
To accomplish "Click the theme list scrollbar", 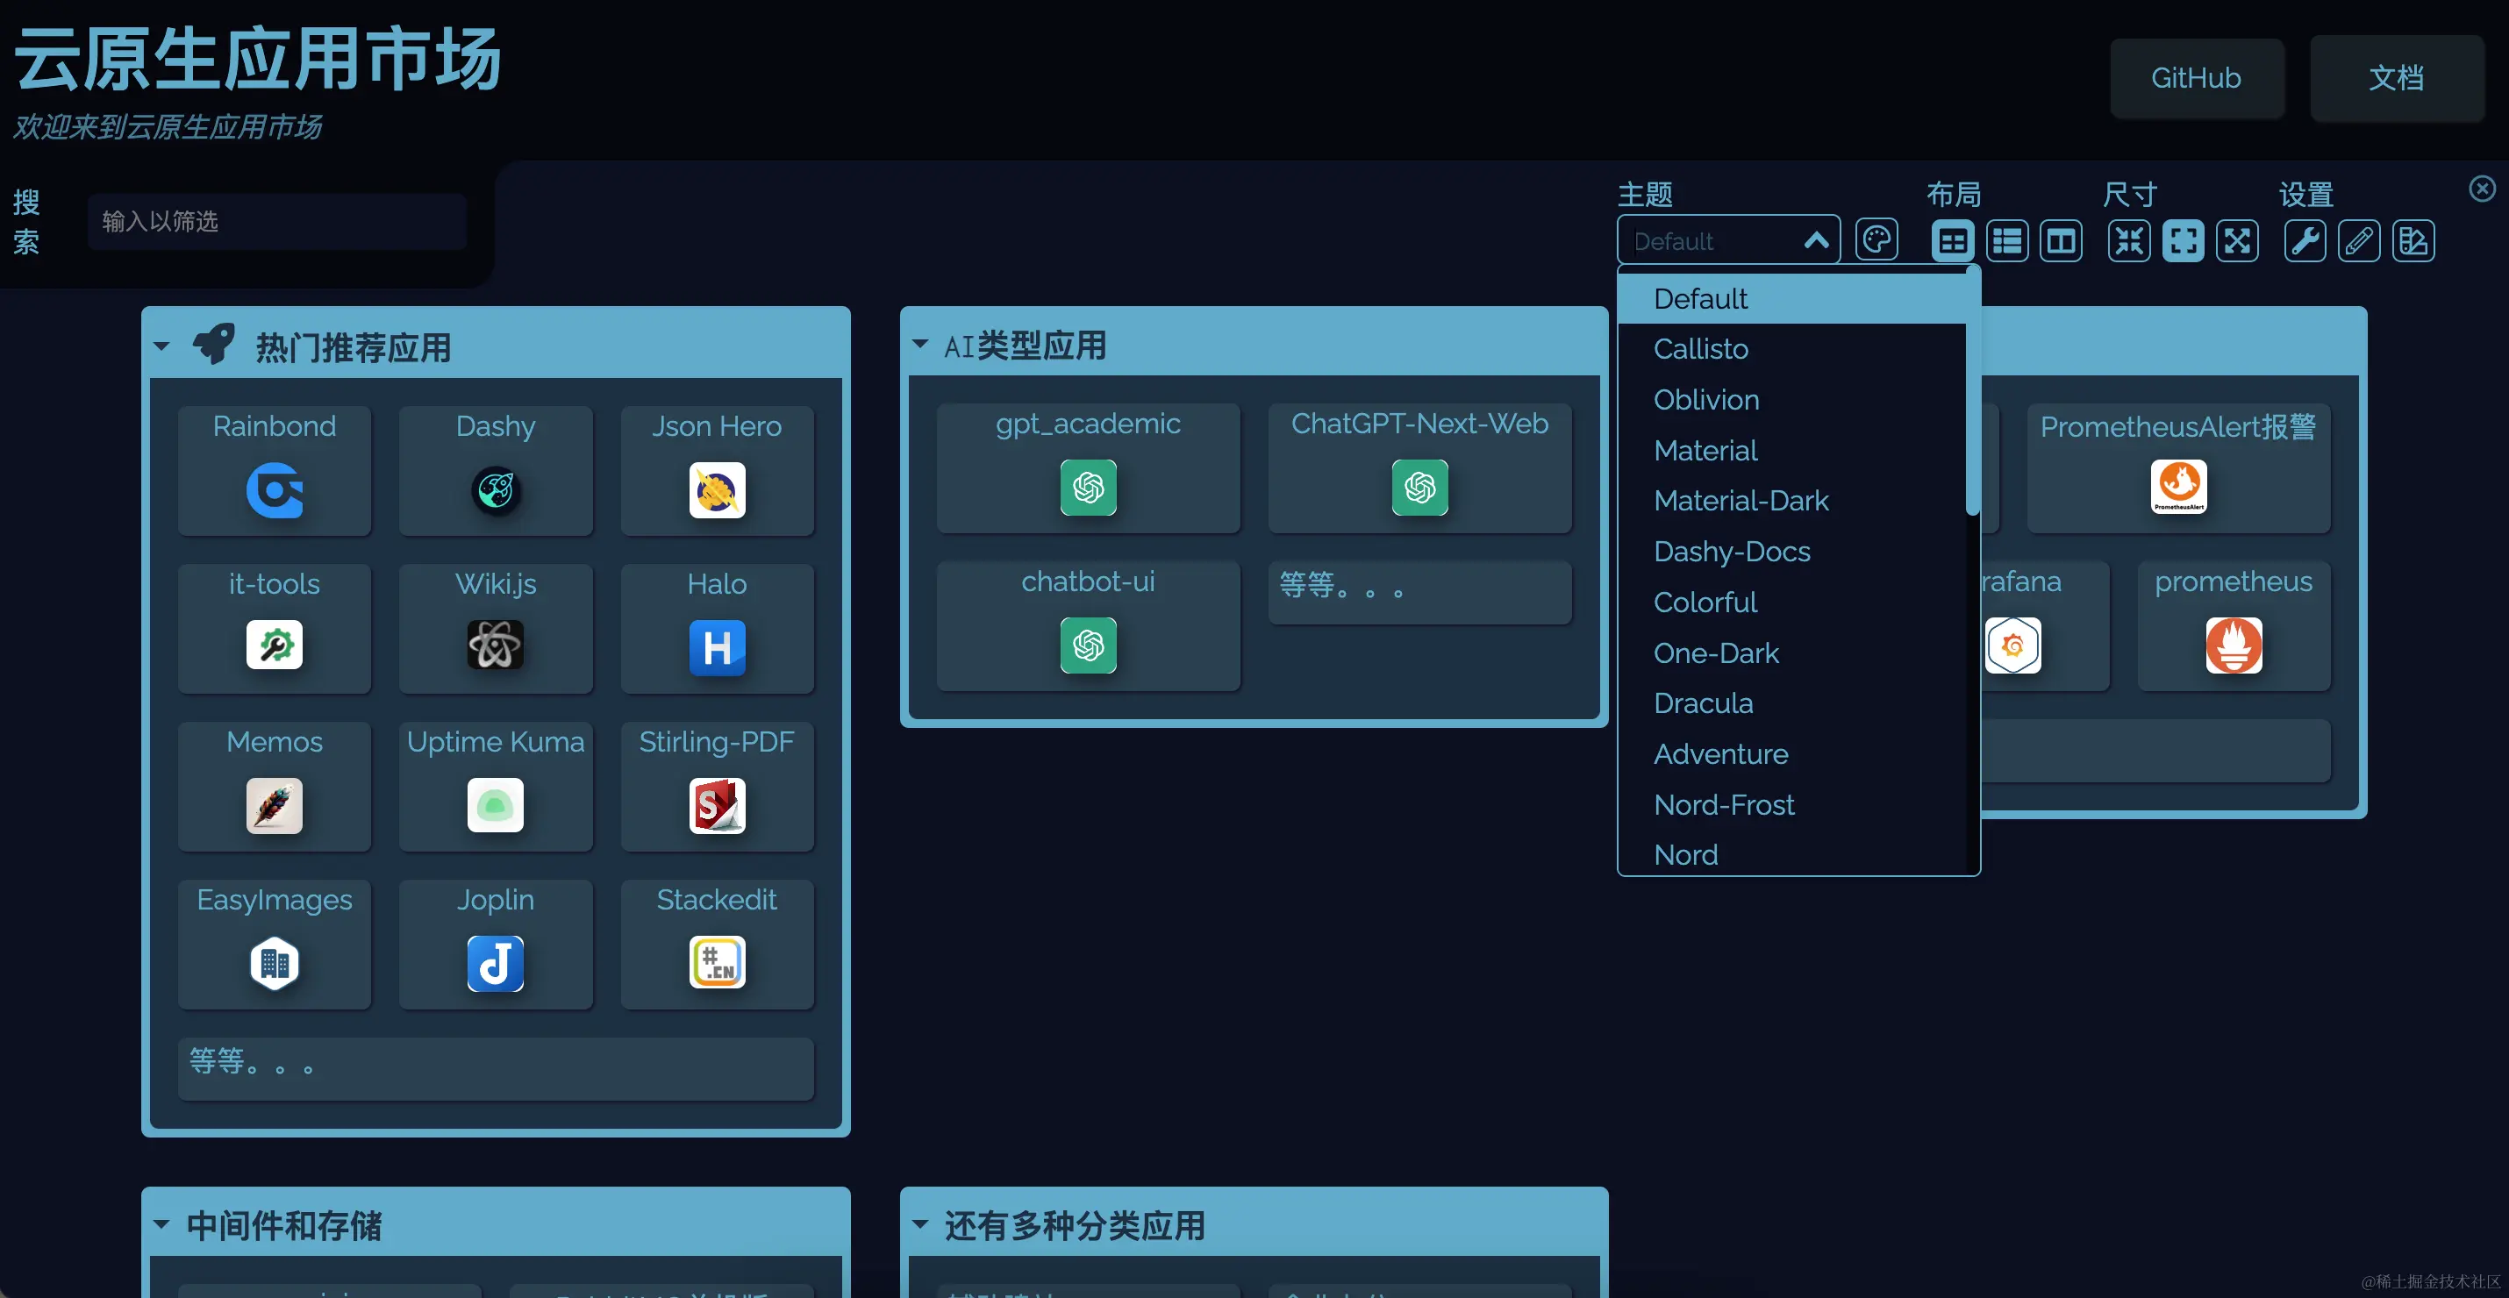I will (1972, 389).
